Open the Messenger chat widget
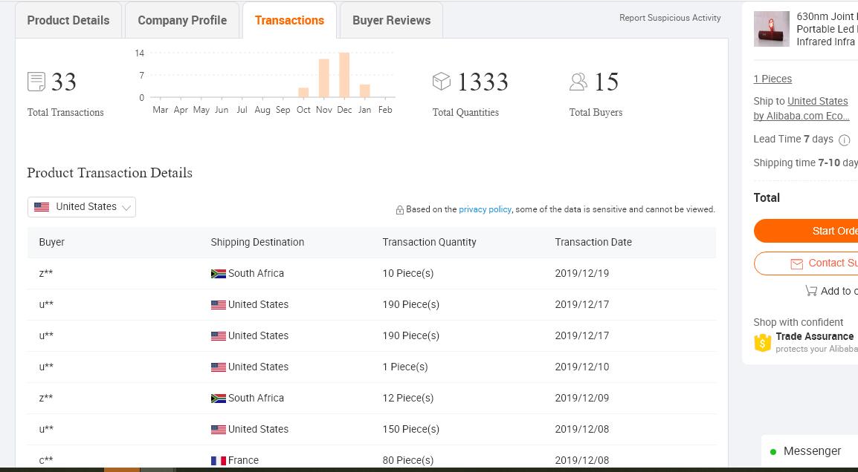 [x=811, y=451]
